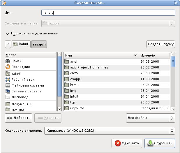
Task: Select the date 11.03.2008 of csapp
Action: coord(150,79)
